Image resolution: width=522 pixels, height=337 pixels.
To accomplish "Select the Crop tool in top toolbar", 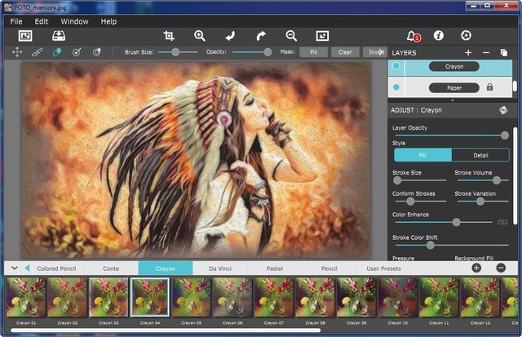I will (x=169, y=36).
